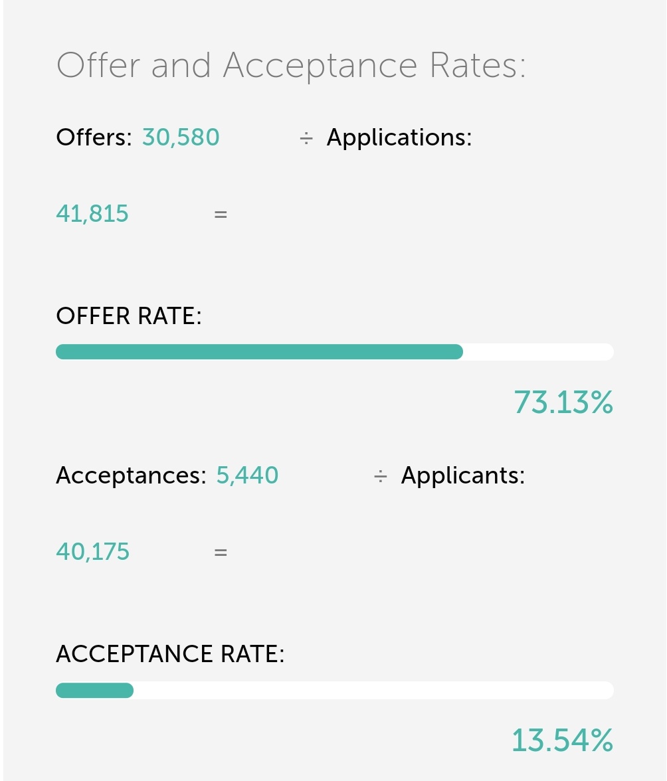Viewport: 667px width, 781px height.
Task: Click the Acceptances label
Action: [131, 476]
